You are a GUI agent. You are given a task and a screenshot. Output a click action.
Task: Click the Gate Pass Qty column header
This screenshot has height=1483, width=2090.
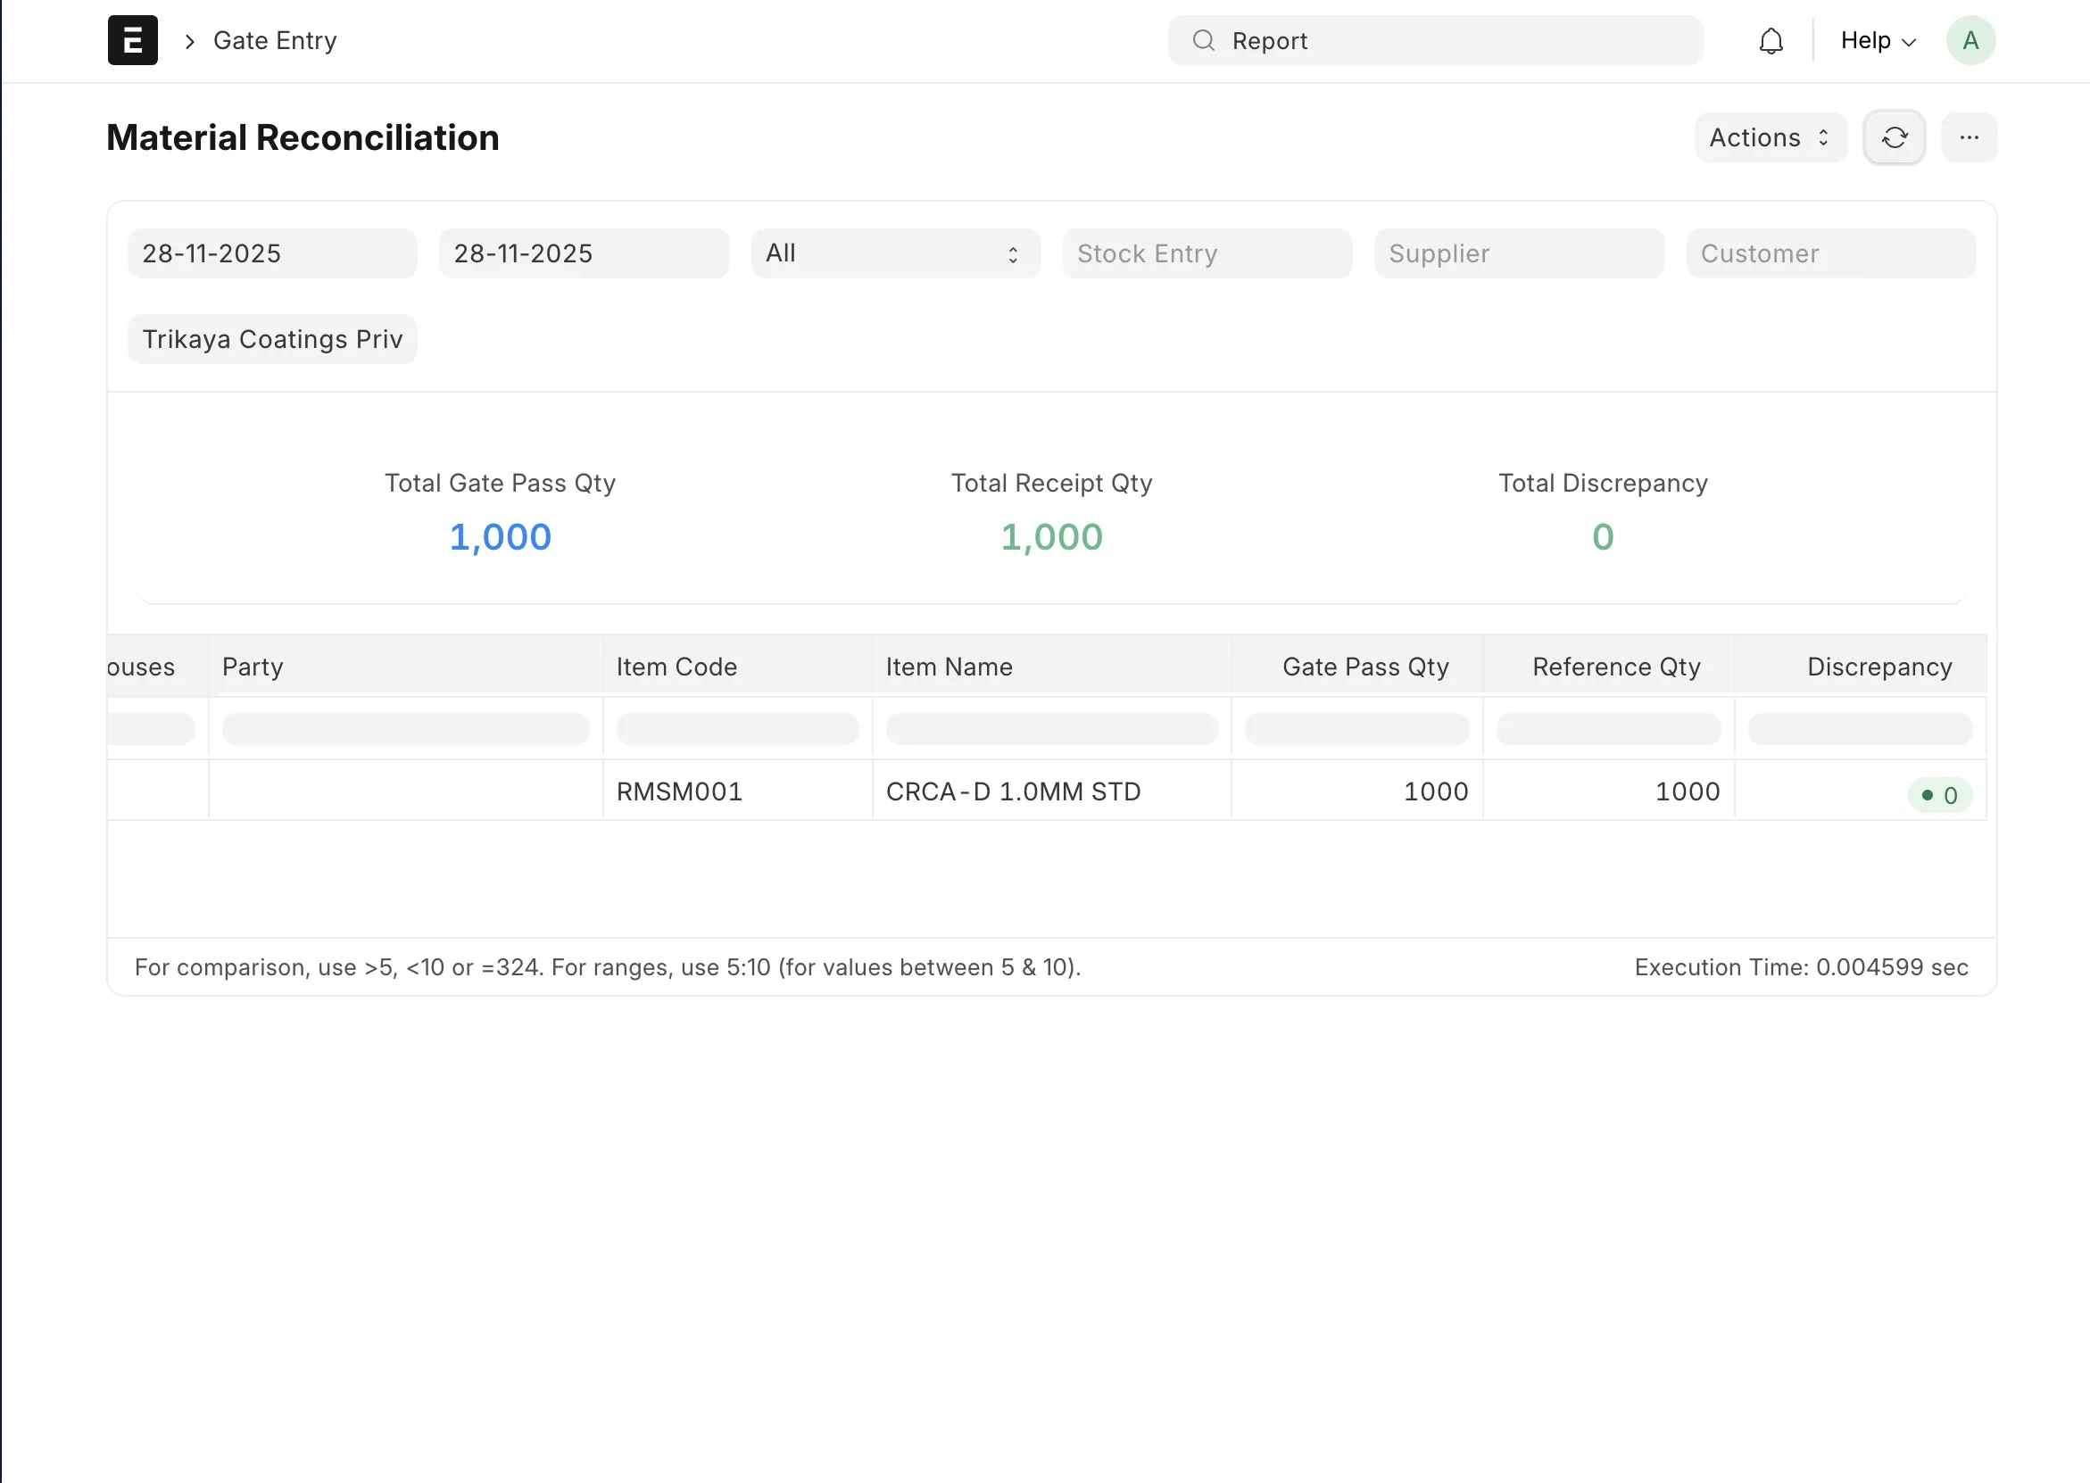point(1365,667)
